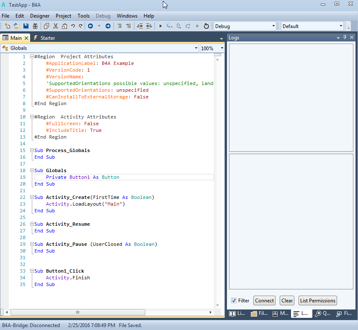Click the horizontal scrollbar of the editor

pos(77,312)
